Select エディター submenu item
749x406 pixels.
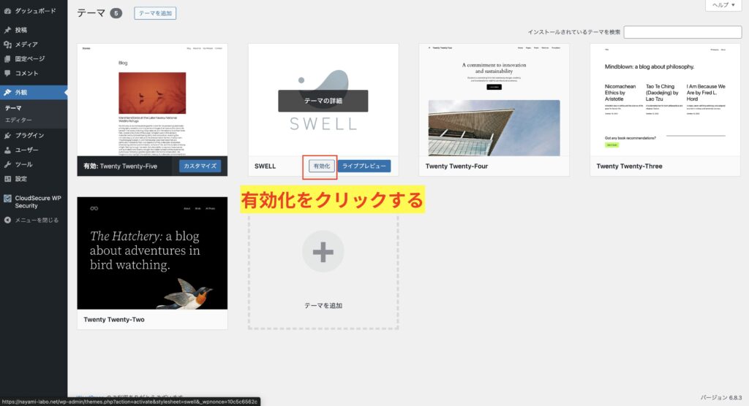point(18,119)
